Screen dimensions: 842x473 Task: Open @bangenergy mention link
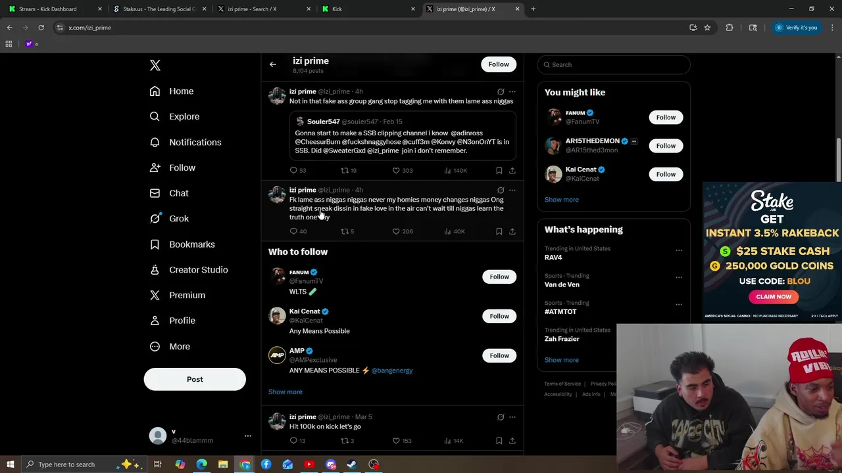click(x=392, y=371)
